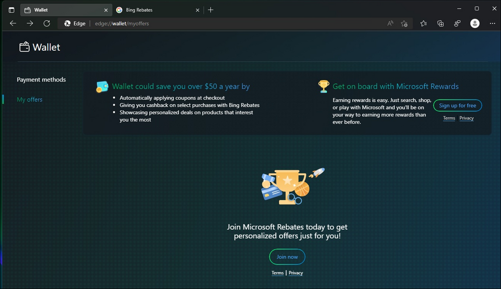Open the Terms link below Join now
Image resolution: width=501 pixels, height=289 pixels.
point(277,272)
